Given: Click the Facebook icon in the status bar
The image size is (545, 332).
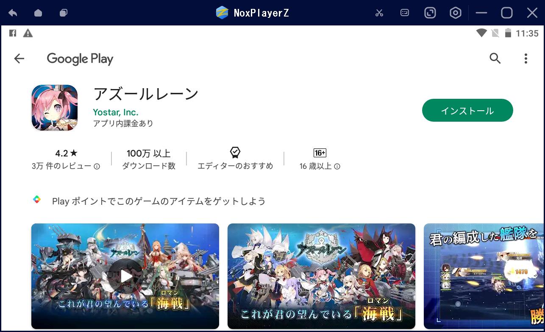Looking at the screenshot, I should tap(12, 32).
